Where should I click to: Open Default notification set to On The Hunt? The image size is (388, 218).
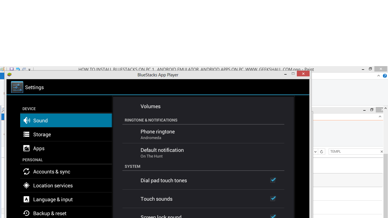162,152
